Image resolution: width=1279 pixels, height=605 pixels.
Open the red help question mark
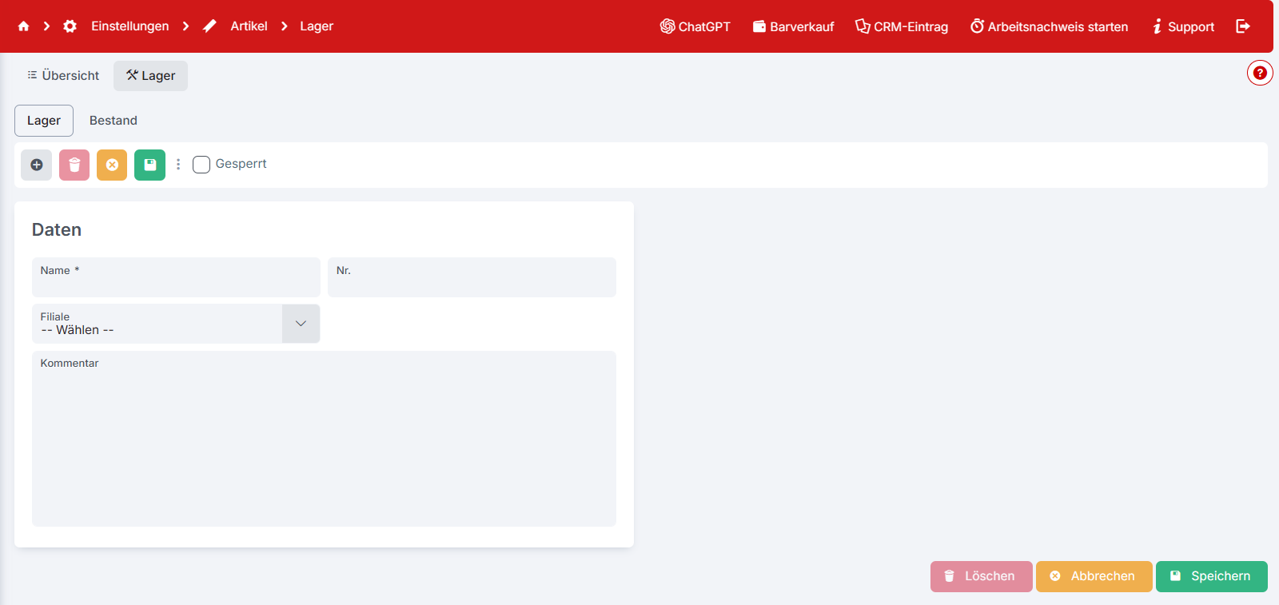(x=1260, y=73)
